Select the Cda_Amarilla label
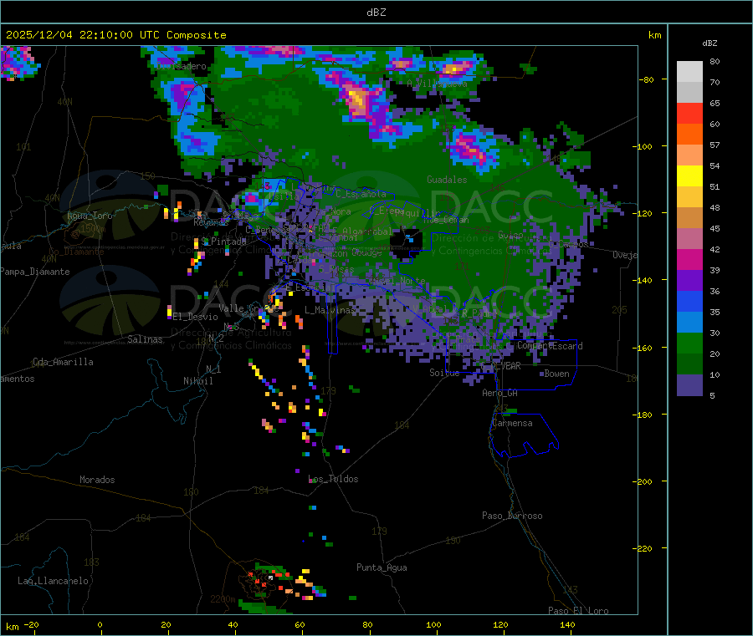The height and width of the screenshot is (636, 753). point(63,362)
